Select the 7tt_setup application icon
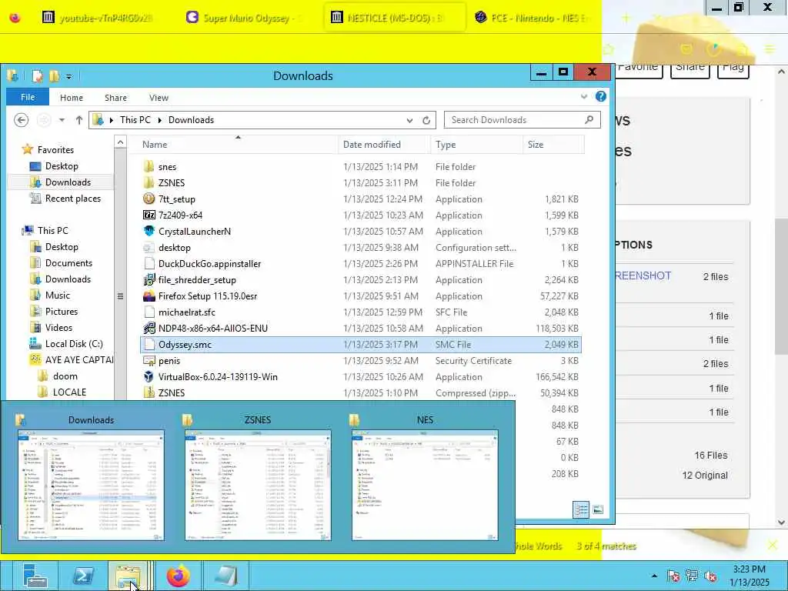This screenshot has height=591, width=788. click(149, 199)
